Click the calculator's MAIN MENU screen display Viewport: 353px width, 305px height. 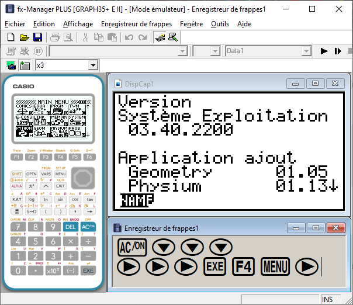click(x=53, y=119)
